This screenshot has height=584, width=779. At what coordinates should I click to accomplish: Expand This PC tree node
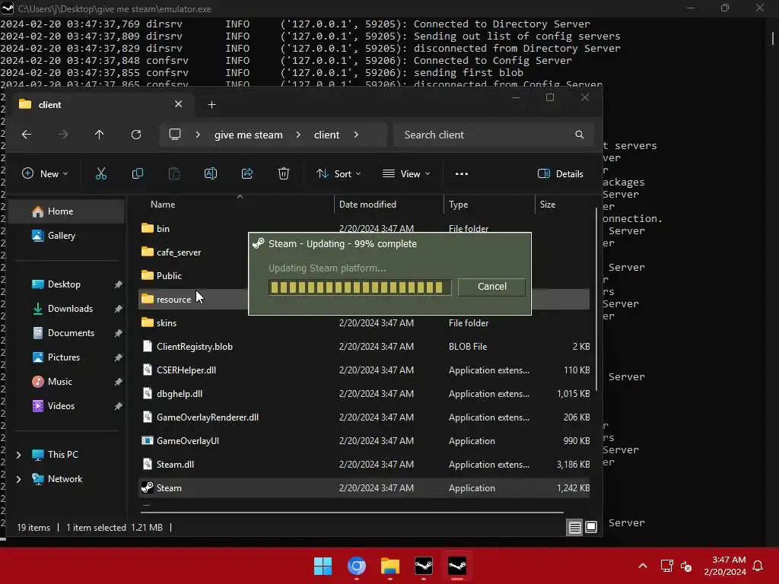click(x=19, y=455)
